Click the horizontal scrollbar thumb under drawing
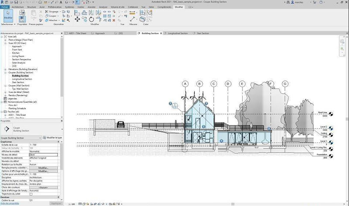The height and width of the screenshot is (206, 349). (233, 204)
